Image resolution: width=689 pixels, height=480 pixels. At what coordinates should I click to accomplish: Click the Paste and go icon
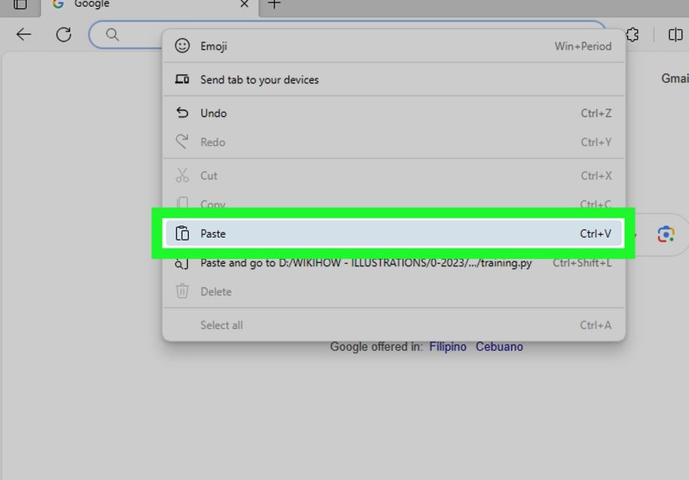coord(182,265)
